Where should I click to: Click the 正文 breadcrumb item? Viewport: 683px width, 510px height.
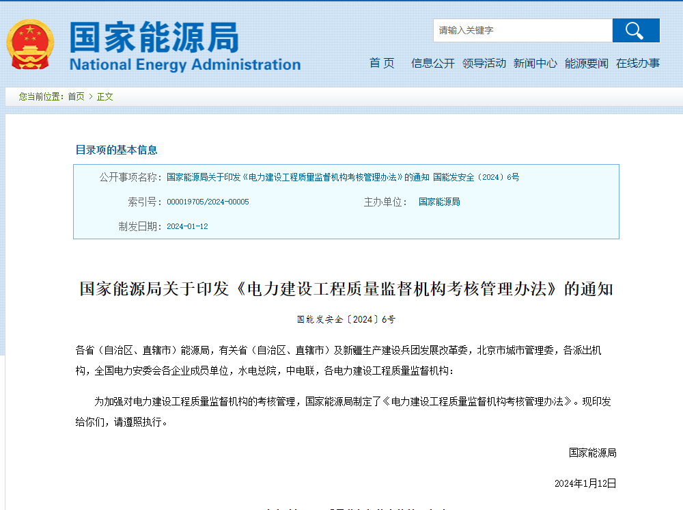pos(105,97)
